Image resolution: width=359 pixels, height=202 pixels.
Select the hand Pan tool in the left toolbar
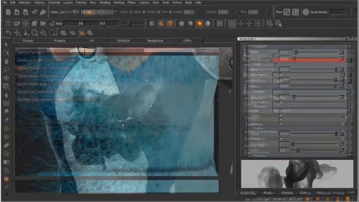point(6,61)
